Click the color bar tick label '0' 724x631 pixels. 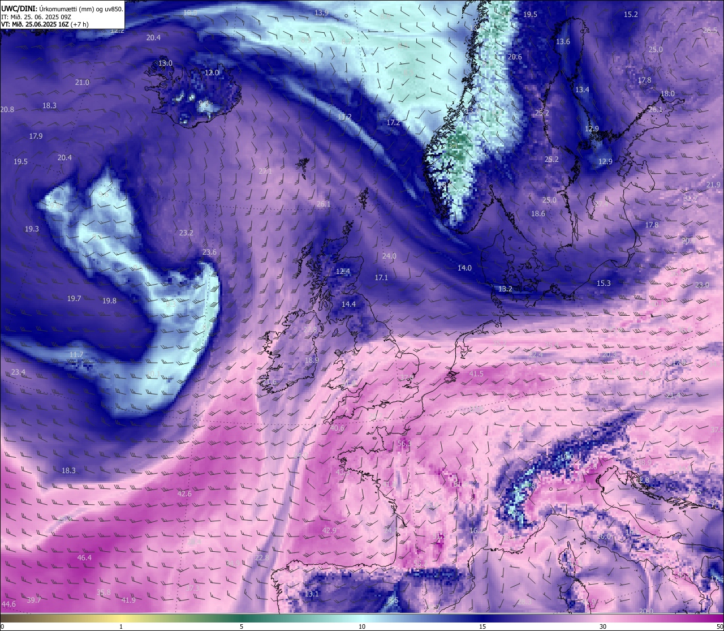[x=2, y=626]
